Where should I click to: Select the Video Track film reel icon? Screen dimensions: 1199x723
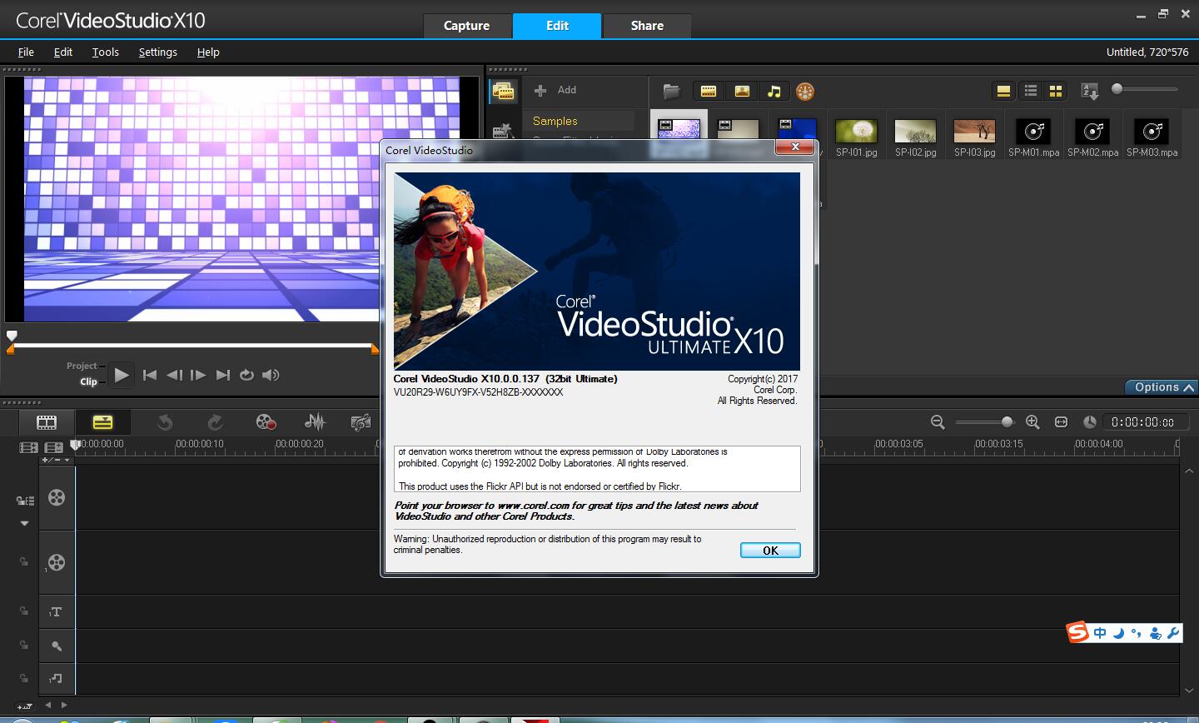click(57, 497)
